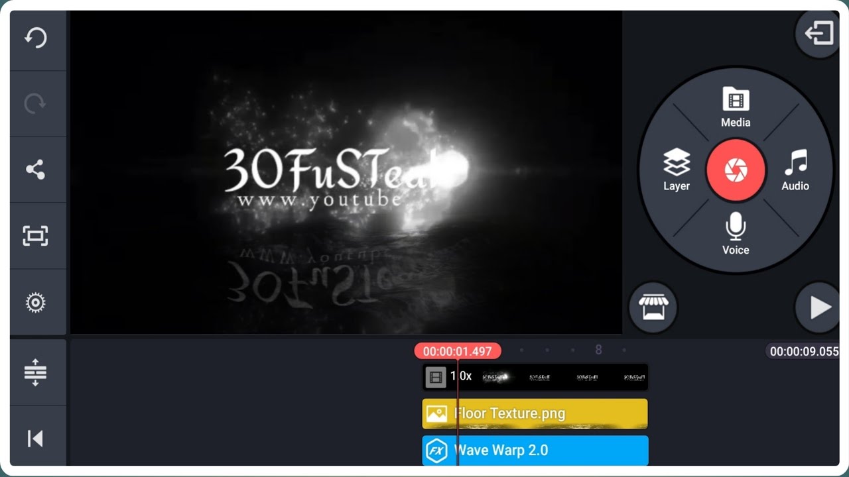
Task: Play the project preview
Action: [x=820, y=307]
